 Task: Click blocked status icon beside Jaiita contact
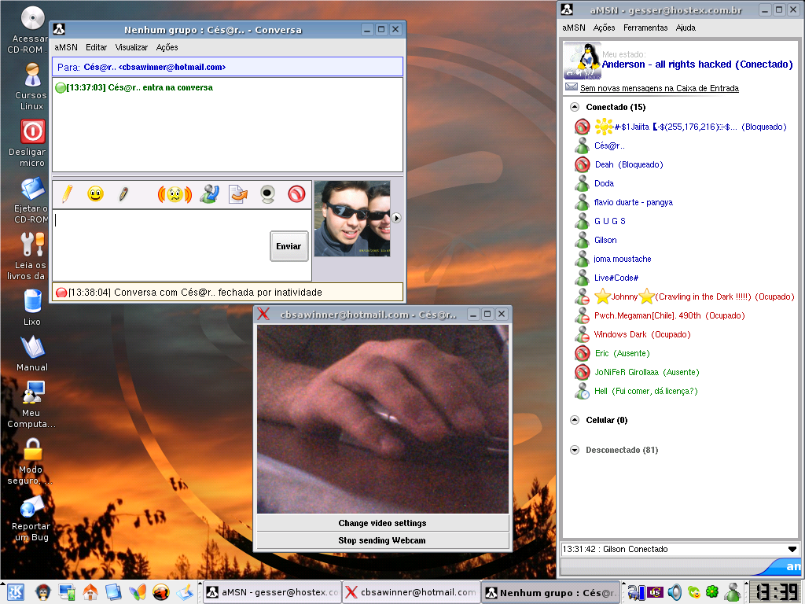pos(583,127)
